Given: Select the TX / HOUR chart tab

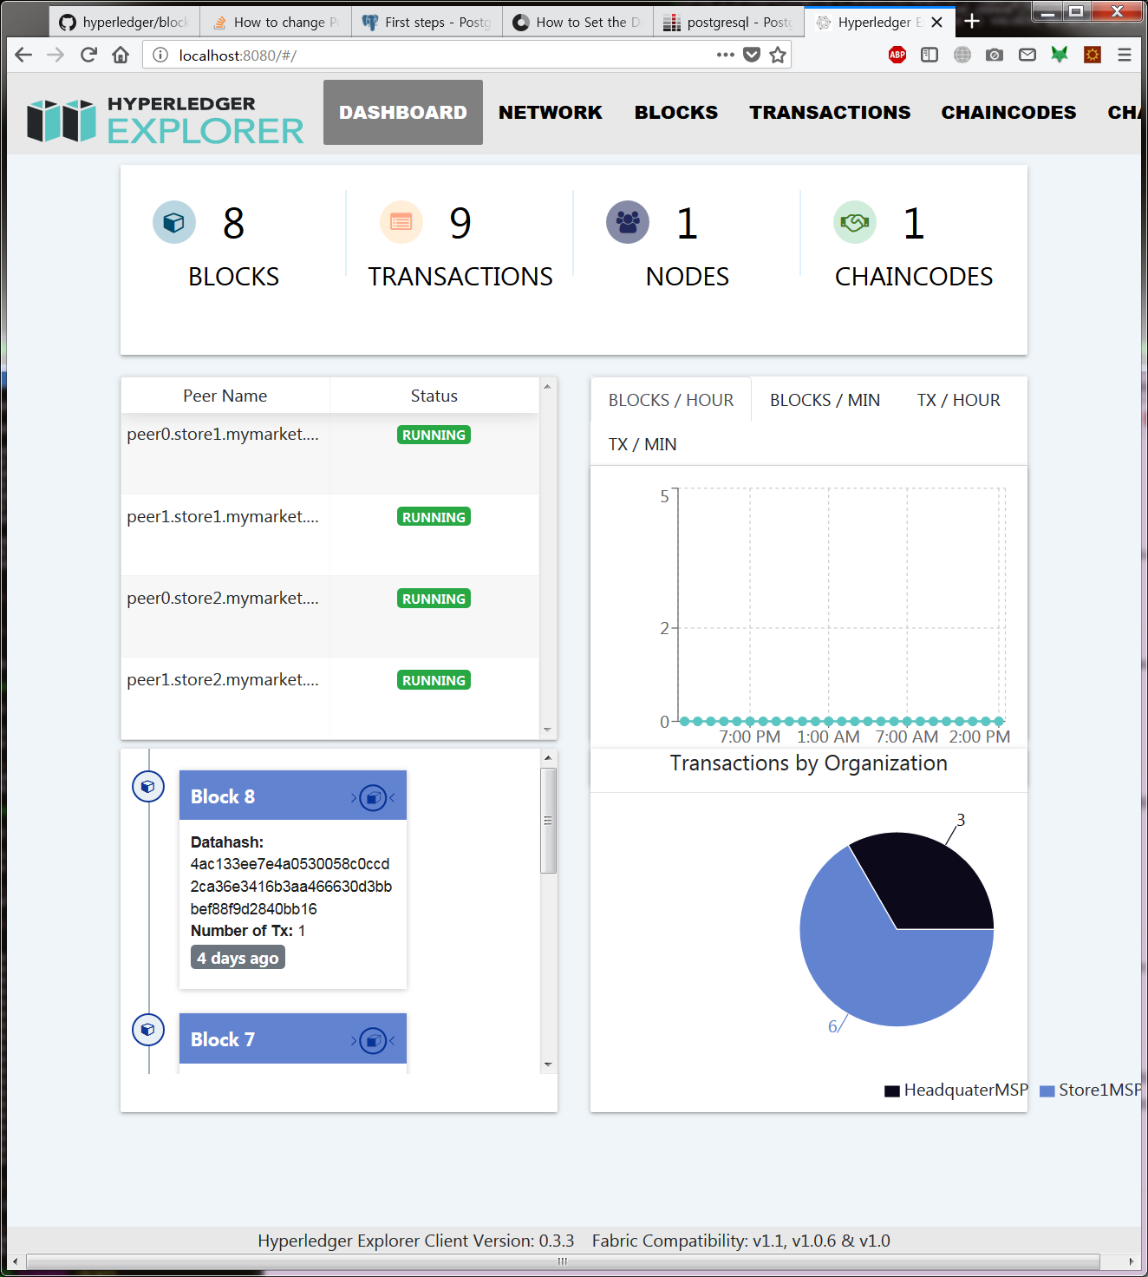Looking at the screenshot, I should point(958,400).
